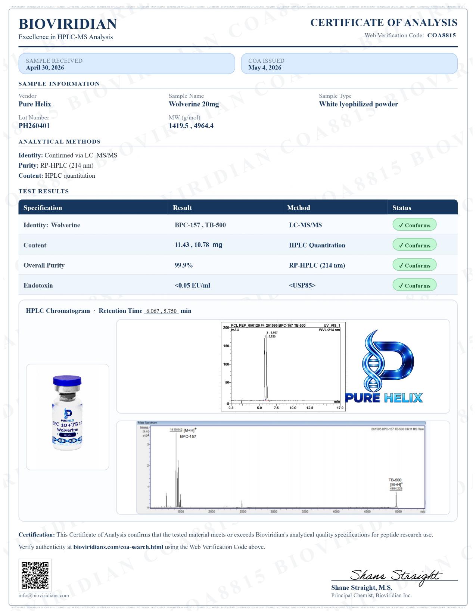Click the Certification statement paragraph
476x616 pixels.
pos(225,535)
